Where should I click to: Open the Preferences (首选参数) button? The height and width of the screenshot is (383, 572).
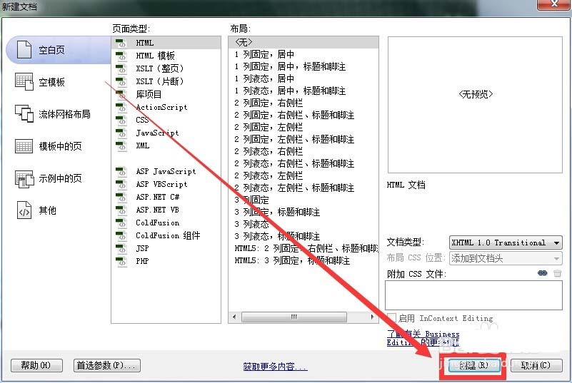click(107, 365)
